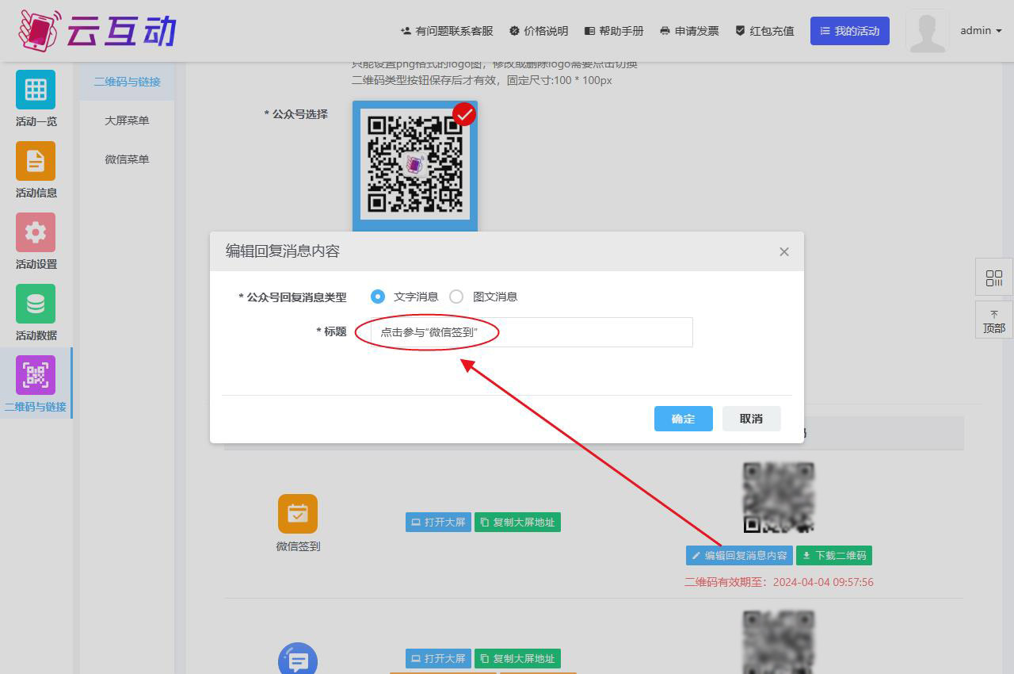Click the floating QR code icon on the right edge
This screenshot has width=1014, height=674.
(994, 278)
